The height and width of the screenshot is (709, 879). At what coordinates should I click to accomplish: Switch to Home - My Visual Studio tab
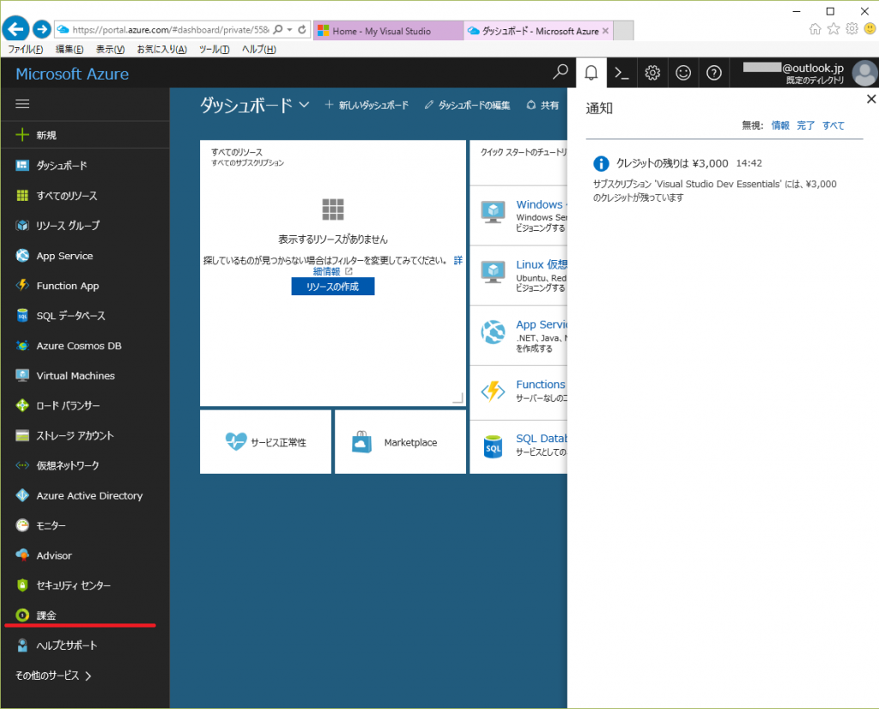[389, 31]
